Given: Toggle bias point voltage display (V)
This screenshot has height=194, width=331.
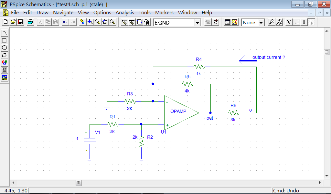Looking at the screenshot, I should pos(289,22).
